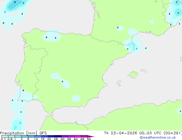Click the legend scale label "15"
182x140 pixels.
42,139
